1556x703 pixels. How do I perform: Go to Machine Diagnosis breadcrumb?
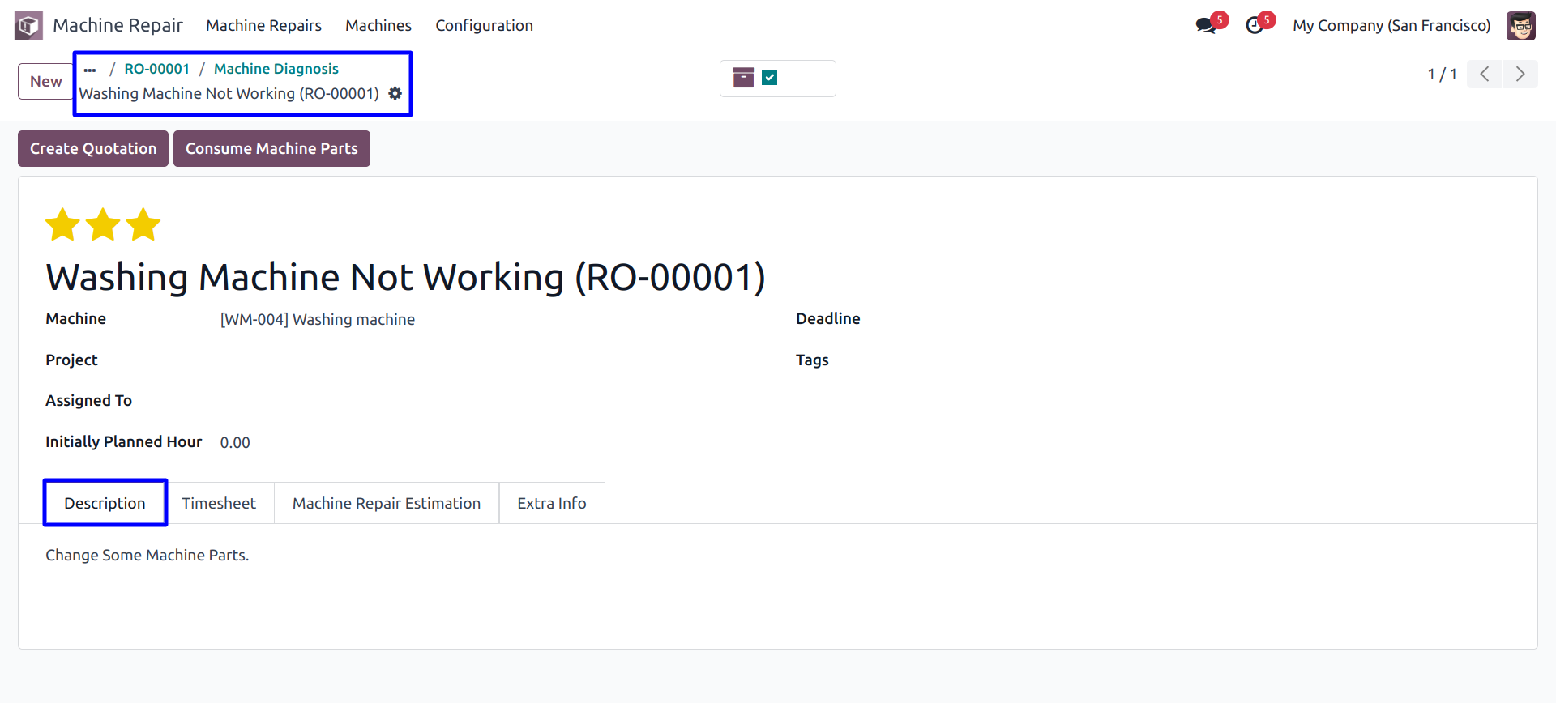pos(276,69)
